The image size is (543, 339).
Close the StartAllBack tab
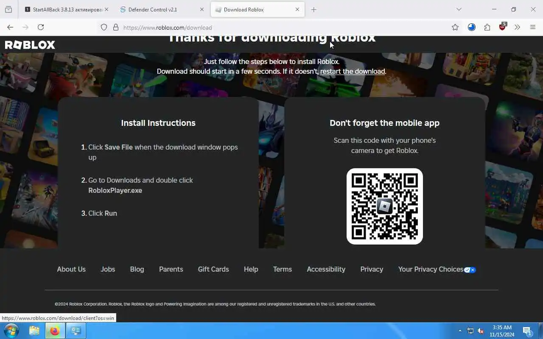106,9
